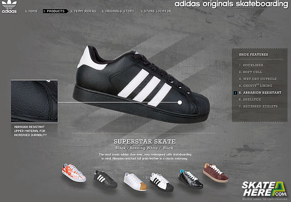Click the main black Superstar shoe image
This screenshot has width=291, height=202.
pos(142,84)
